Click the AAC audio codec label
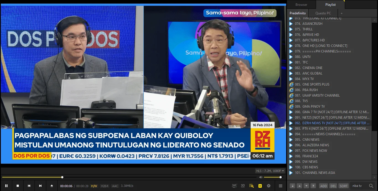This screenshot has width=378, height=191. 115,186
